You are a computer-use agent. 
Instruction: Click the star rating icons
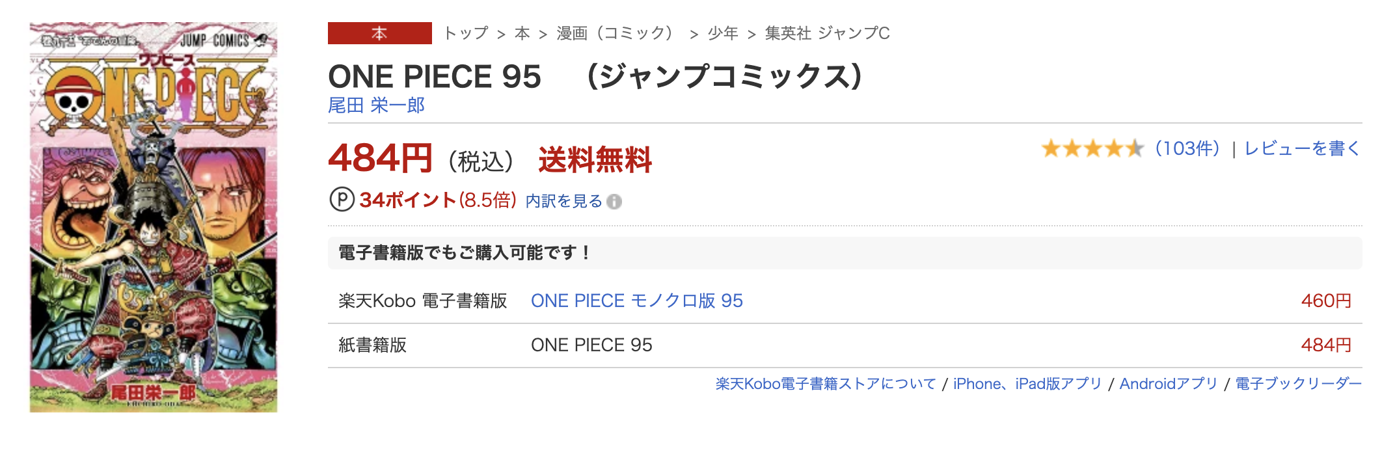(x=1092, y=149)
